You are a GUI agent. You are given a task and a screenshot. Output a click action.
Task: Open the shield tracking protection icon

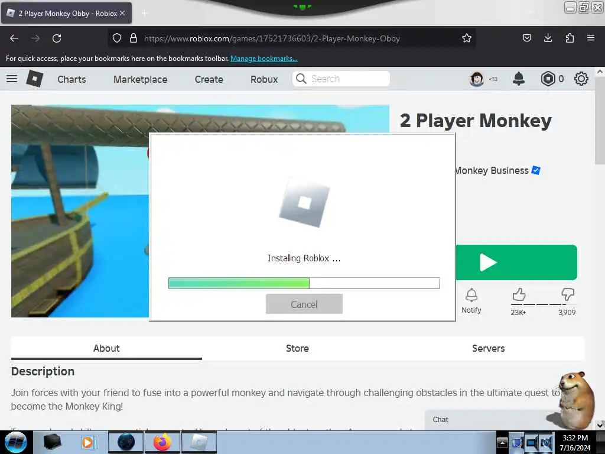click(117, 38)
